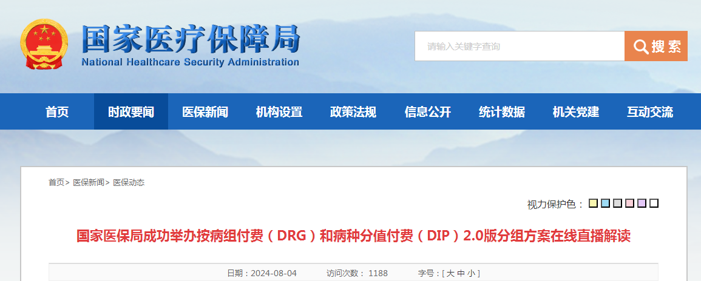This screenshot has width=701, height=281.
Task: Click the 国家医疗保障局 site title
Action: (191, 39)
